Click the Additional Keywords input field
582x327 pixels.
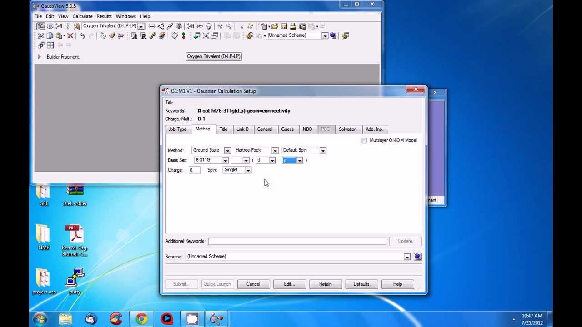click(297, 242)
